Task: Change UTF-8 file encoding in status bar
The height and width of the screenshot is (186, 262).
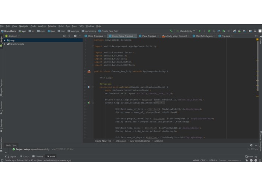Action: [213, 160]
